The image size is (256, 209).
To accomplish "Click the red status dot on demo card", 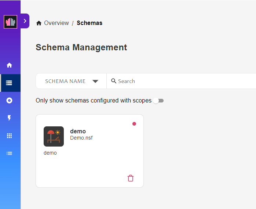I will click(x=134, y=124).
